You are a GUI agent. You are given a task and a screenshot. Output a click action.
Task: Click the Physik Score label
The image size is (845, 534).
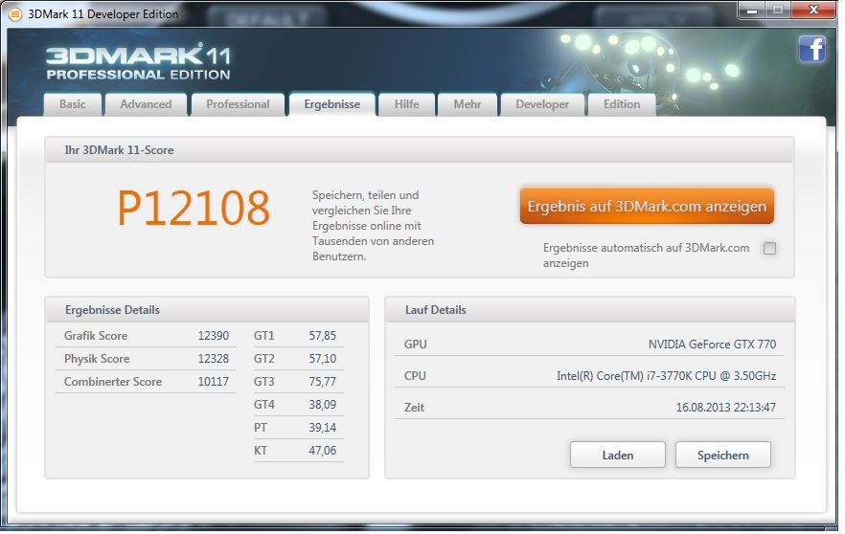(97, 359)
